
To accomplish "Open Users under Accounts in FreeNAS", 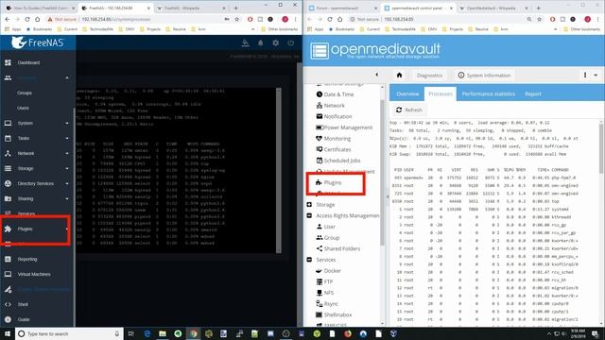I will tap(23, 108).
